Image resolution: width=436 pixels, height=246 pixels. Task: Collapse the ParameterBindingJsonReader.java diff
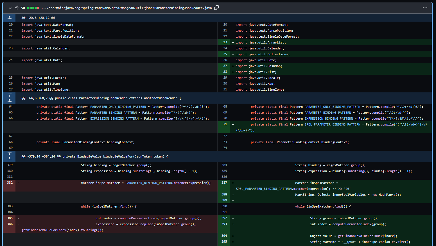tap(10, 8)
